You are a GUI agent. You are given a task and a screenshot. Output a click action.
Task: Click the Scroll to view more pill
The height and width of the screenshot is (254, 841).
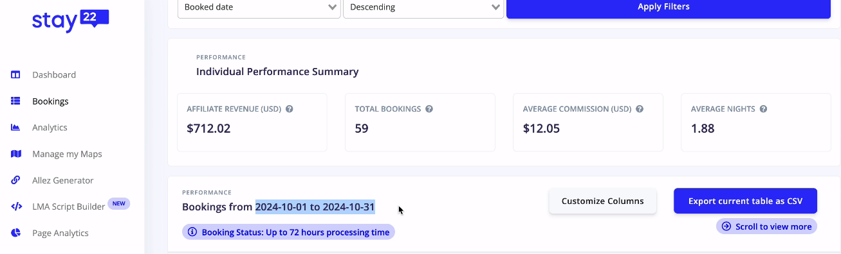pyautogui.click(x=766, y=226)
